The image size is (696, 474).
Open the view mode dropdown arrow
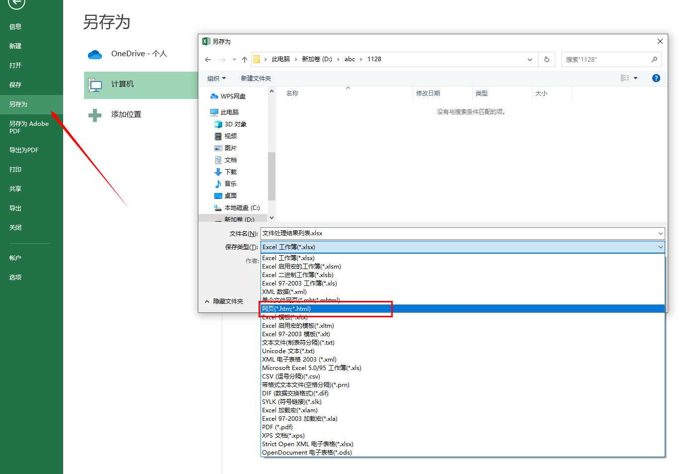pyautogui.click(x=635, y=78)
